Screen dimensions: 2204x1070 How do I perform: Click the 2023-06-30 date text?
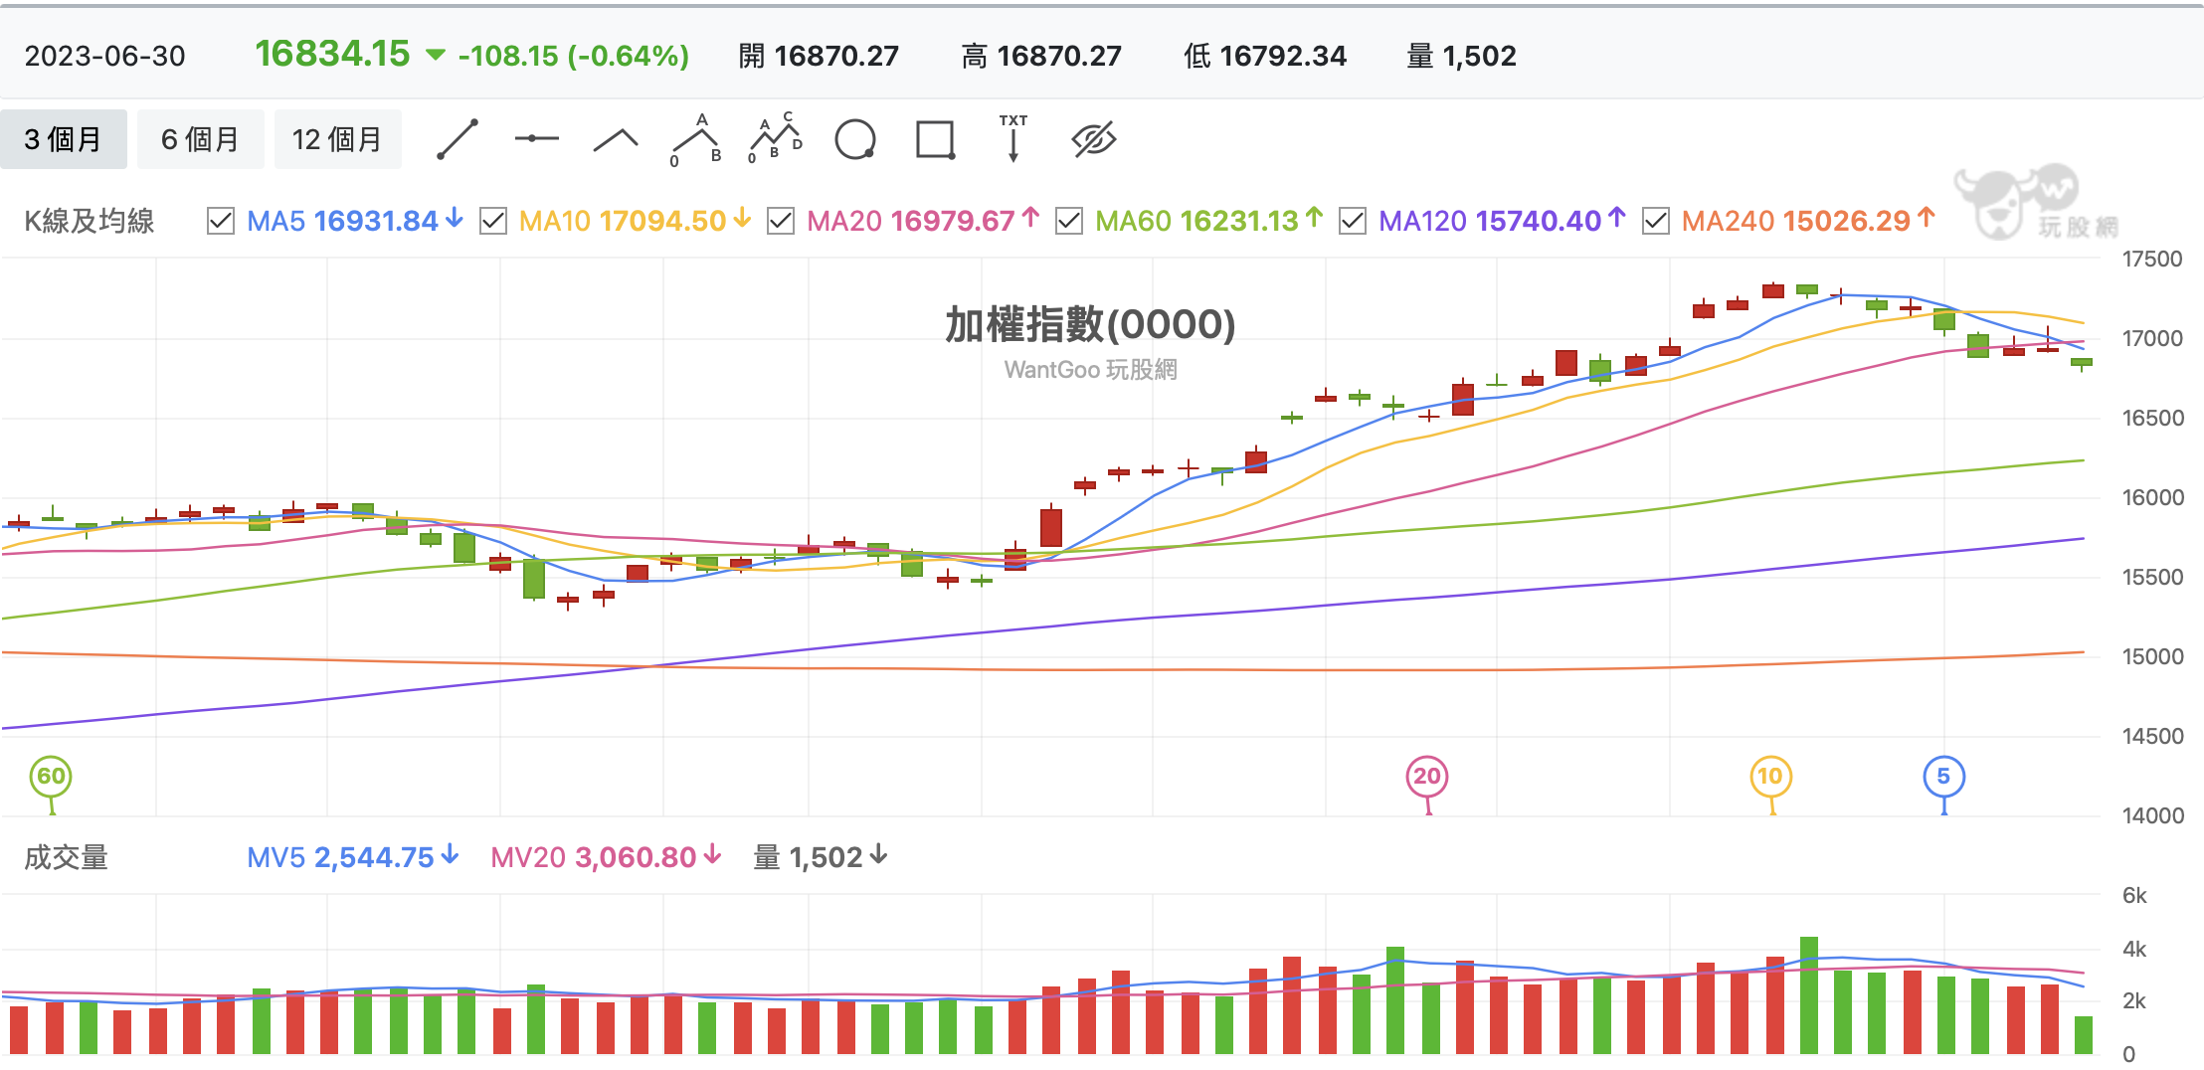click(104, 56)
